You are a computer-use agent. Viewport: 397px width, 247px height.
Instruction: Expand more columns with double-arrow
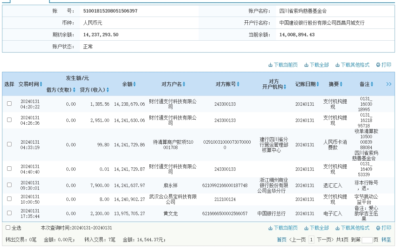pyautogui.click(x=389, y=84)
